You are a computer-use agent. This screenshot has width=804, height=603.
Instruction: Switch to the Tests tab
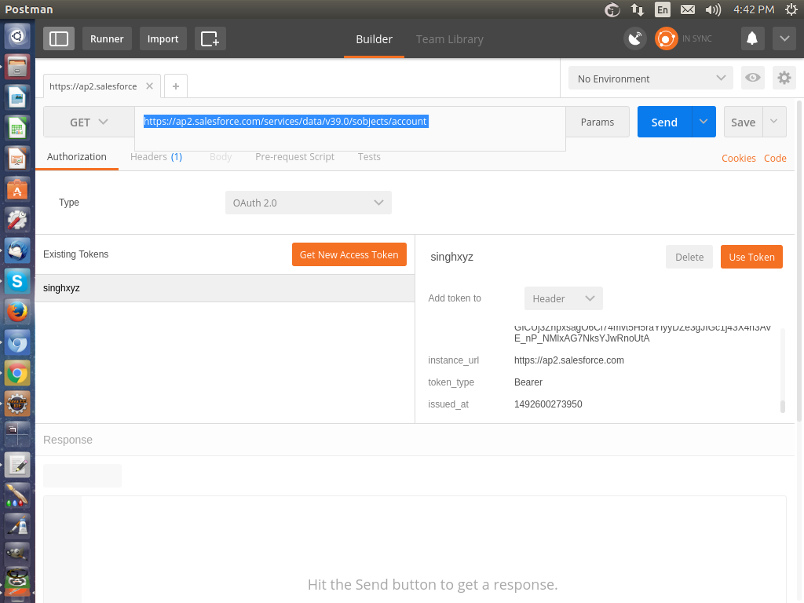pos(369,157)
